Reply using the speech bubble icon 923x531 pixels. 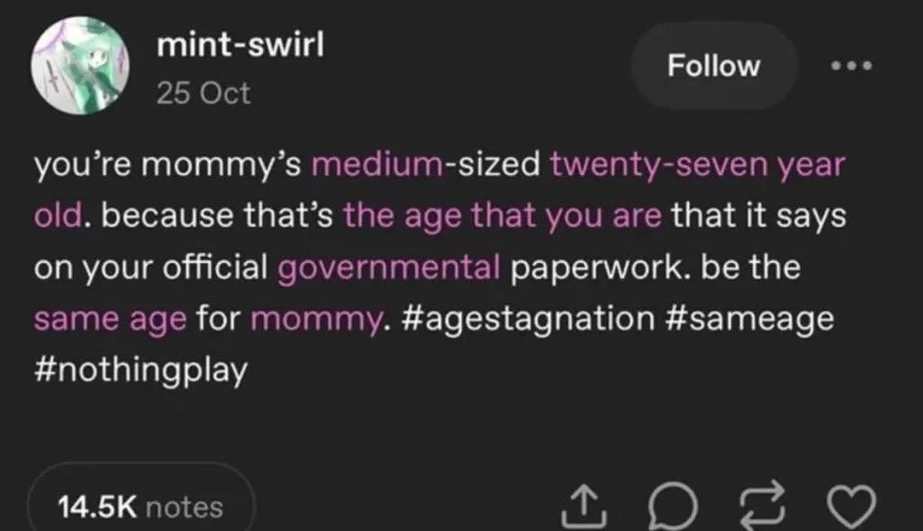667,506
